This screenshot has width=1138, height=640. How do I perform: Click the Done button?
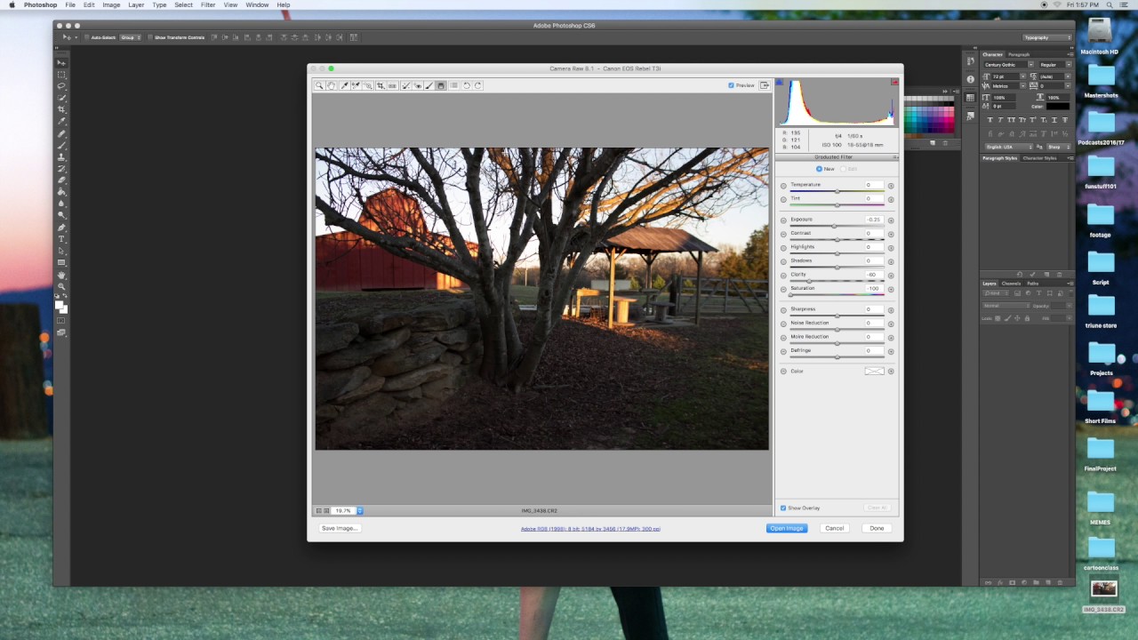(x=877, y=528)
